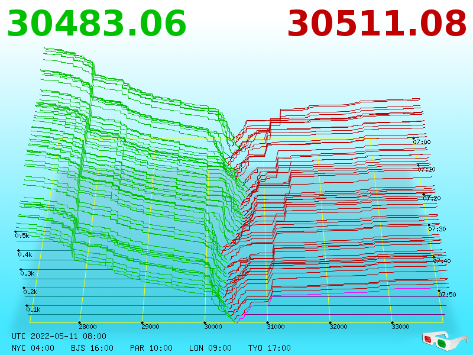This screenshot has width=473, height=355.
Task: Click the 0.1k depth axis label
Action: coord(33,309)
